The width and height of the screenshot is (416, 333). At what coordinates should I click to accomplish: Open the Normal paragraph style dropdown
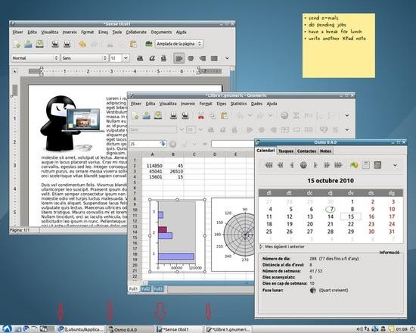tap(35, 58)
